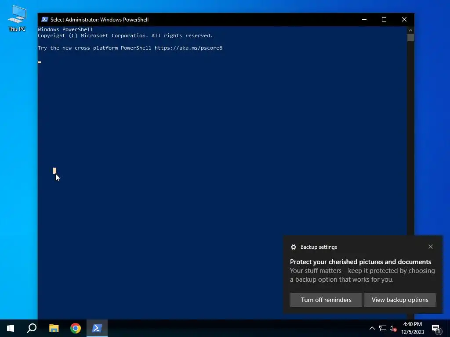Select PowerShell taskbar button
450x337 pixels.
click(97, 328)
